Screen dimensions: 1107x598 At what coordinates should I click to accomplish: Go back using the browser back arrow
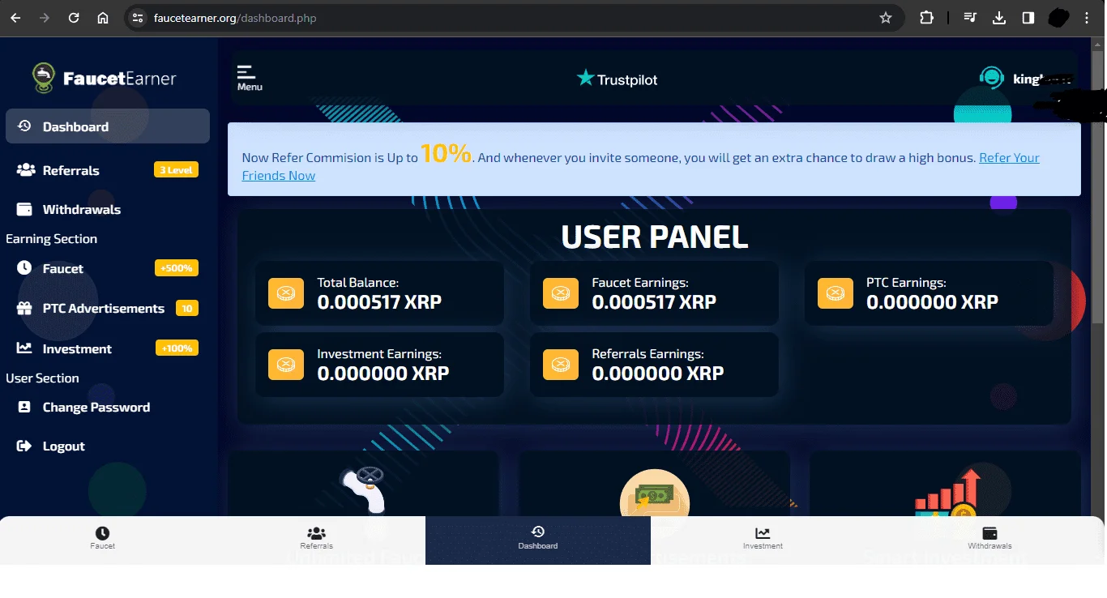[15, 18]
